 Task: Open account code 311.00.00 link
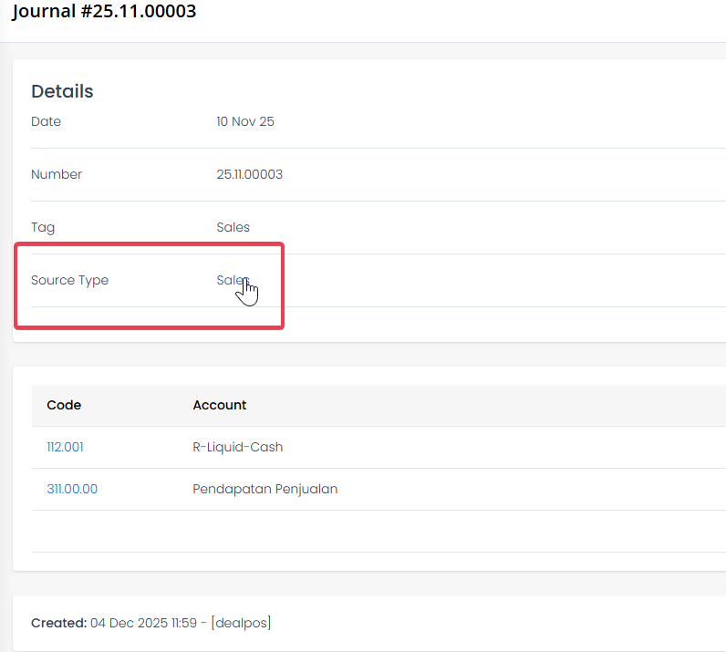72,489
